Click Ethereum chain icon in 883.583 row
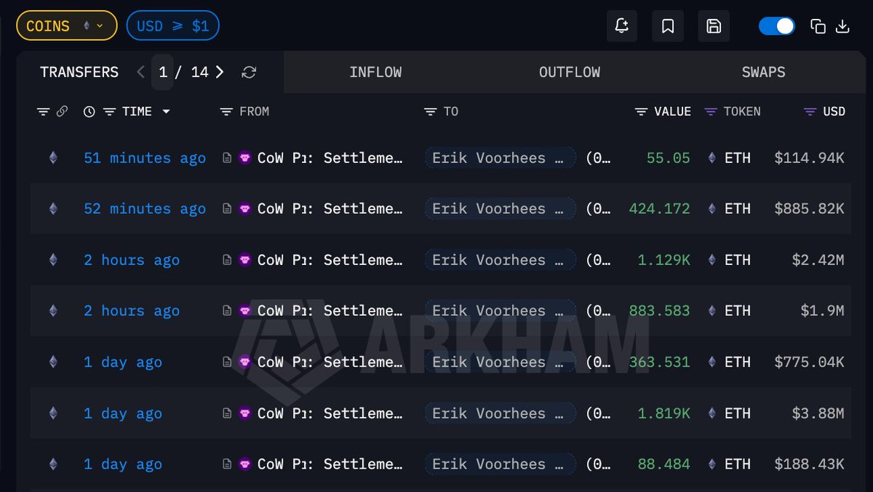Image resolution: width=873 pixels, height=492 pixels. (52, 311)
